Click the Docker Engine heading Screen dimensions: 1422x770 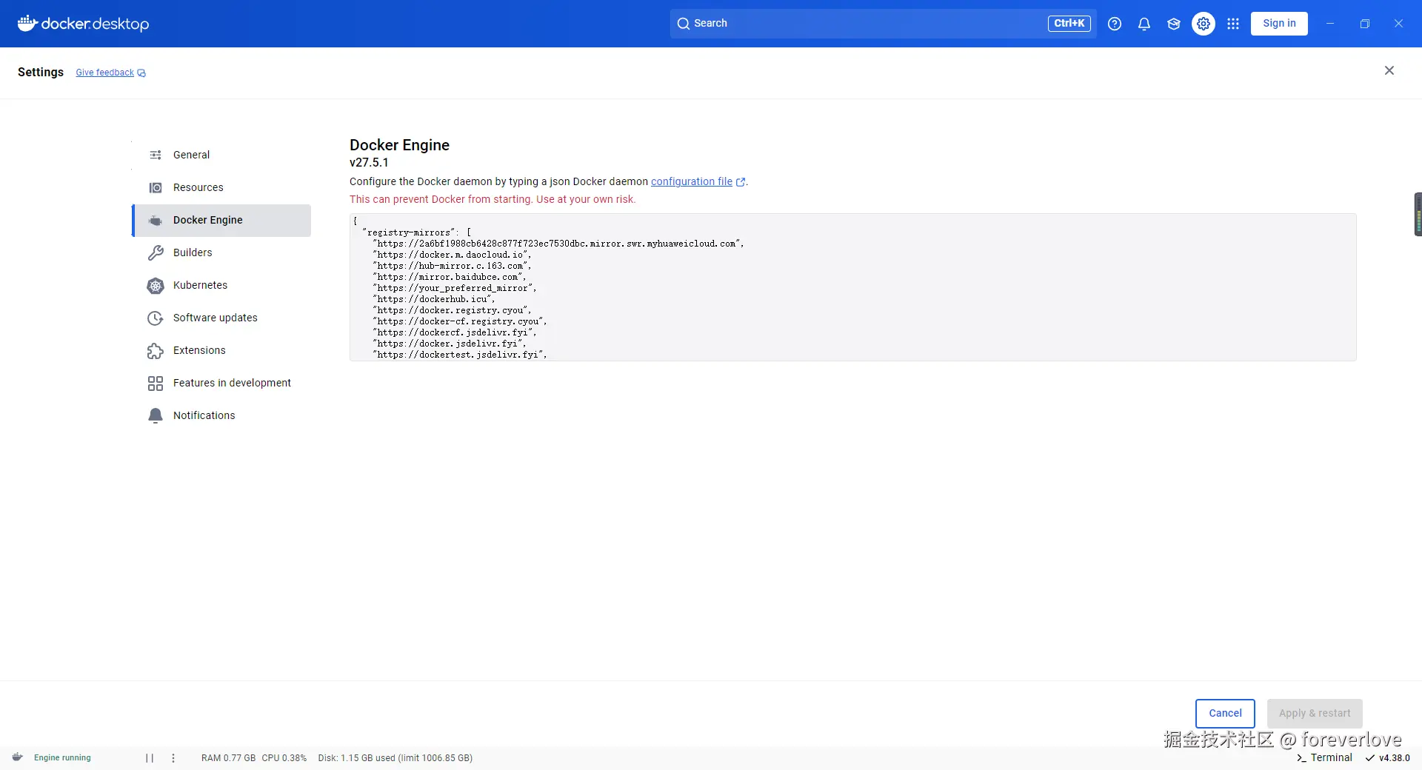pyautogui.click(x=399, y=145)
